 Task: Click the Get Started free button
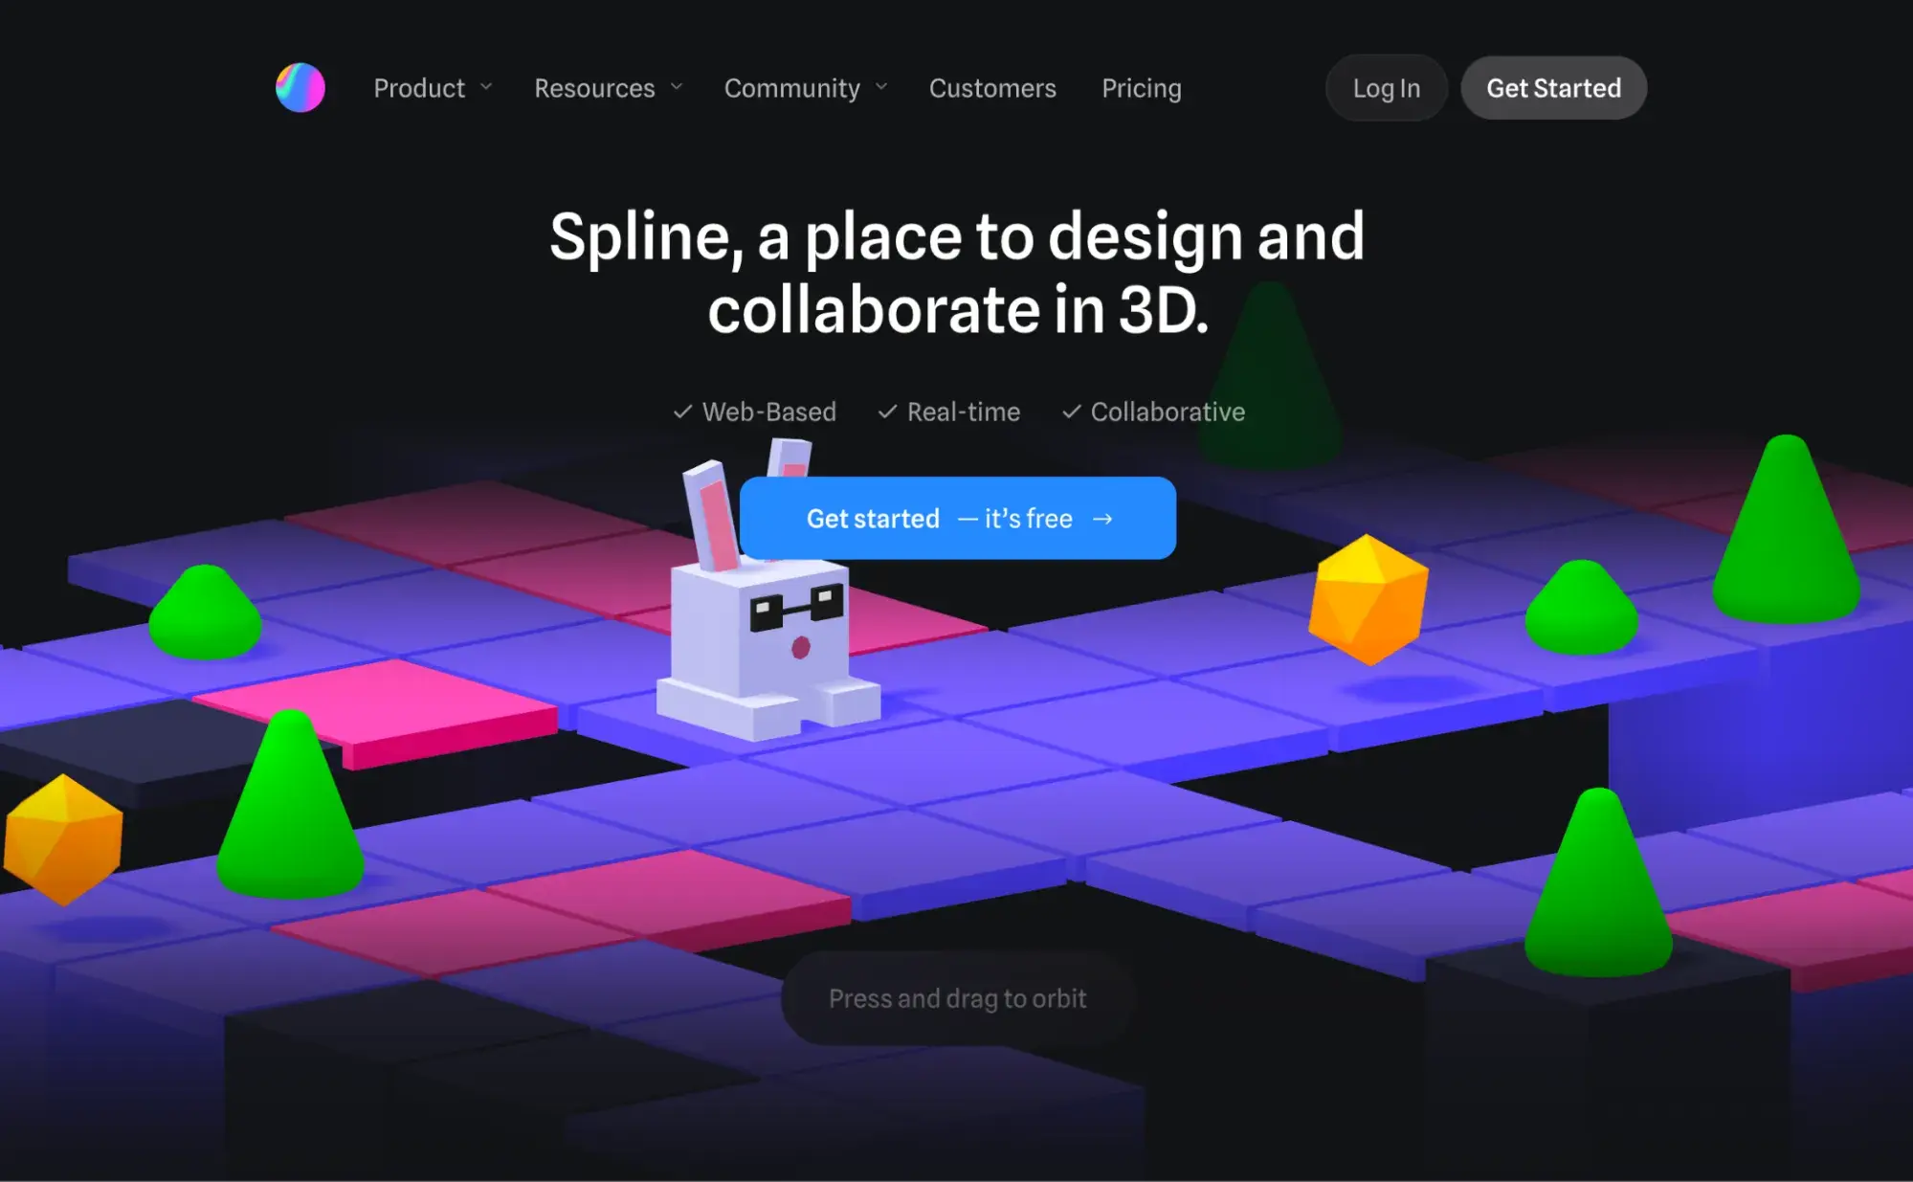957,518
